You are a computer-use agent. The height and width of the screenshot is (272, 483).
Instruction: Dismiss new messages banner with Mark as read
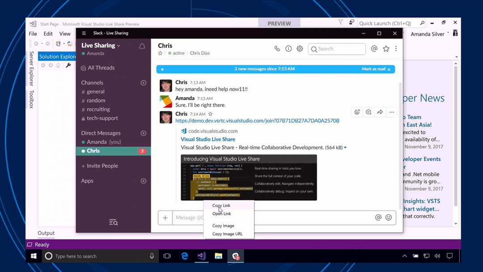pyautogui.click(x=376, y=69)
